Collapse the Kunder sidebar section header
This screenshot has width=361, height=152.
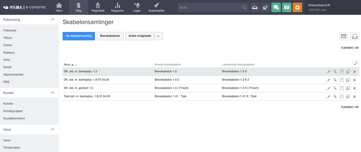(x=53, y=92)
